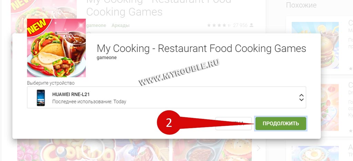Open the second similar app thumbnail
The image size is (353, 161).
point(315,107)
